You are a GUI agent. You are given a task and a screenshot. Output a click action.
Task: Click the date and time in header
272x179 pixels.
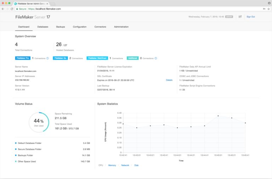[206, 17]
